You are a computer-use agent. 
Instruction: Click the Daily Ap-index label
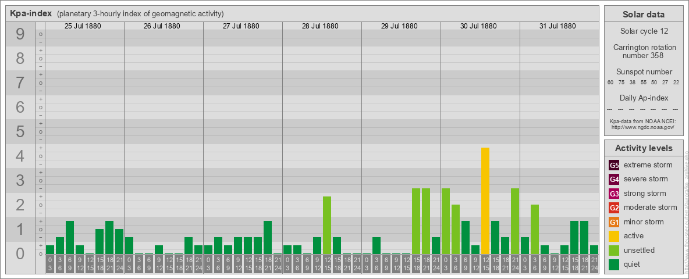pos(644,98)
